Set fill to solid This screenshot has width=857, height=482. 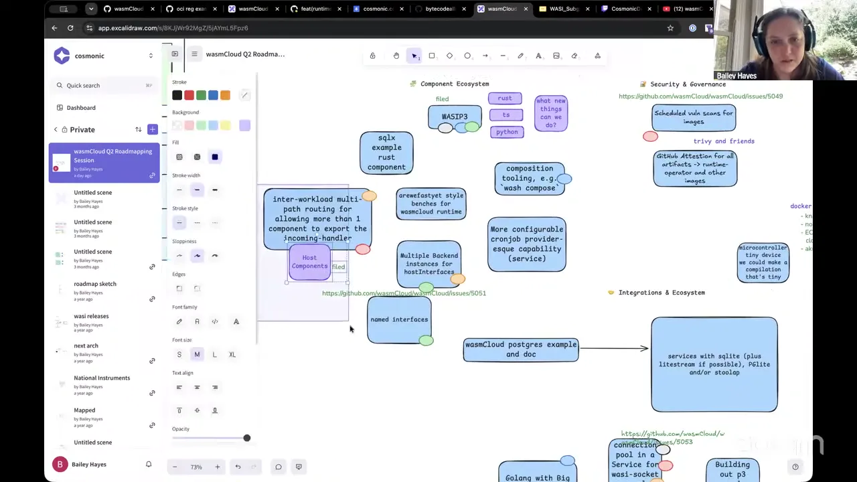(215, 157)
